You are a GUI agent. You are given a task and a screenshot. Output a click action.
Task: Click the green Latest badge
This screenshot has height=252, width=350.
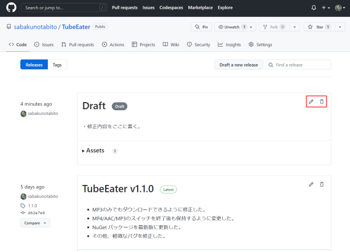point(169,190)
